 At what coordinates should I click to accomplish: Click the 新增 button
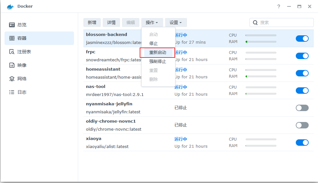(92, 22)
